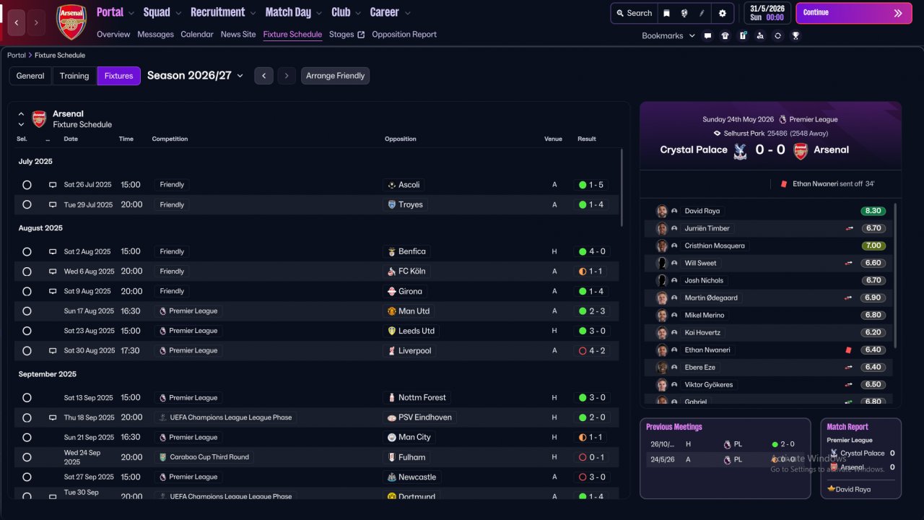Select the Leeds Utd fixture radio button
This screenshot has height=520, width=924.
pos(27,331)
